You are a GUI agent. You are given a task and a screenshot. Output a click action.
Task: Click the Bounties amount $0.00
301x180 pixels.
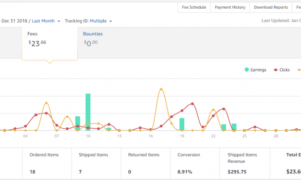[x=91, y=43]
